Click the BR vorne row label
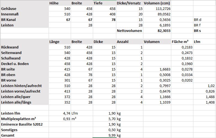 click(x=25, y=80)
